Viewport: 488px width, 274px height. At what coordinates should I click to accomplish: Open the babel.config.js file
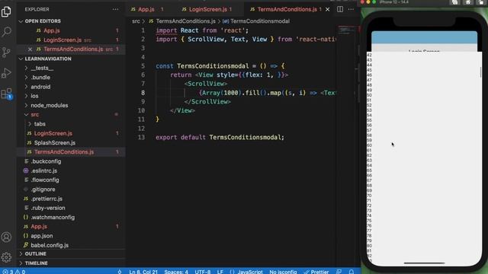coord(50,245)
